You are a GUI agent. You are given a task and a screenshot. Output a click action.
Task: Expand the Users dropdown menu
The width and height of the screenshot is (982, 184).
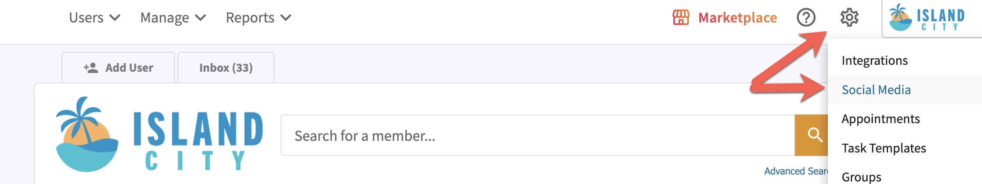(94, 18)
